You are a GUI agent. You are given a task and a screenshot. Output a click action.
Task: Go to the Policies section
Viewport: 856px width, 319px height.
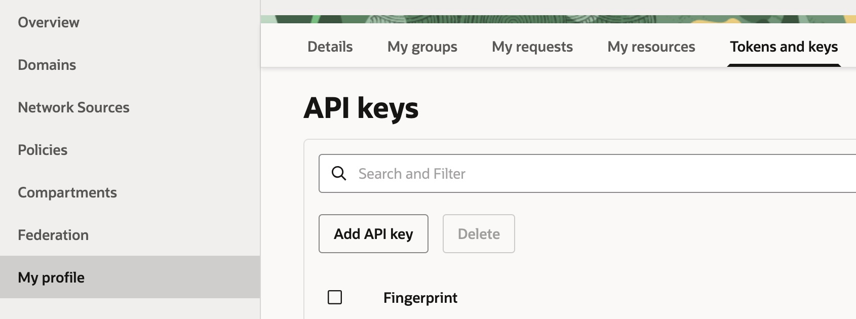coord(43,150)
